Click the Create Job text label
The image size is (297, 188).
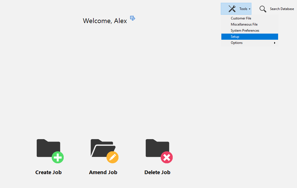(x=48, y=172)
